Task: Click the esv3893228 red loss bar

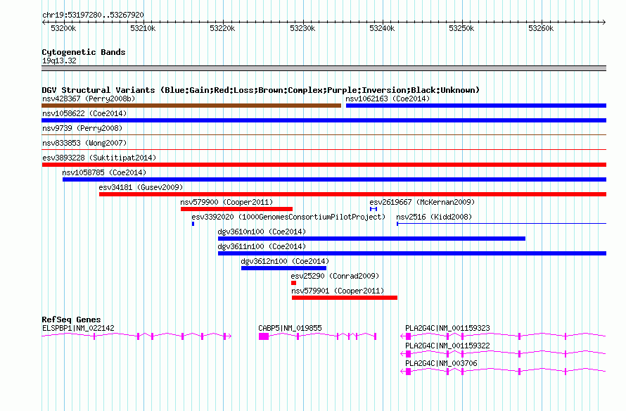Action: pyautogui.click(x=324, y=165)
